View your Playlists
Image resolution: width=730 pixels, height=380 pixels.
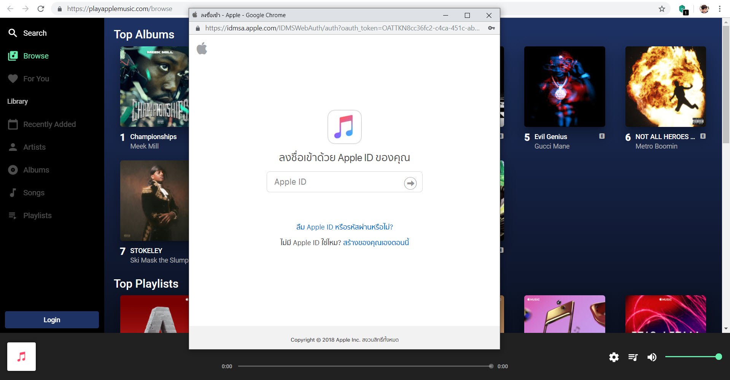coord(37,215)
